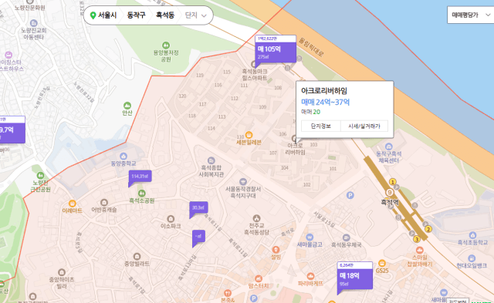The width and height of the screenshot is (494, 303).
Task: Select 흑석동 in the location breadcrumb
Action: [x=165, y=15]
